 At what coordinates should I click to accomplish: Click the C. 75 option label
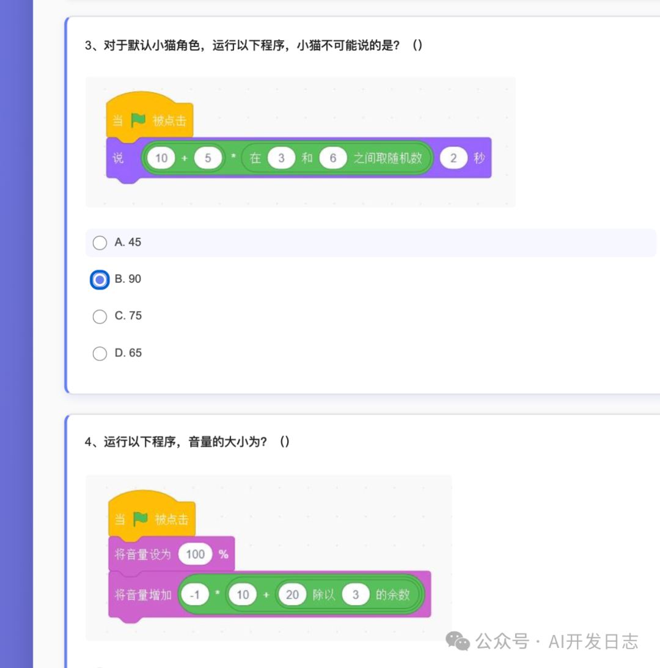[128, 316]
